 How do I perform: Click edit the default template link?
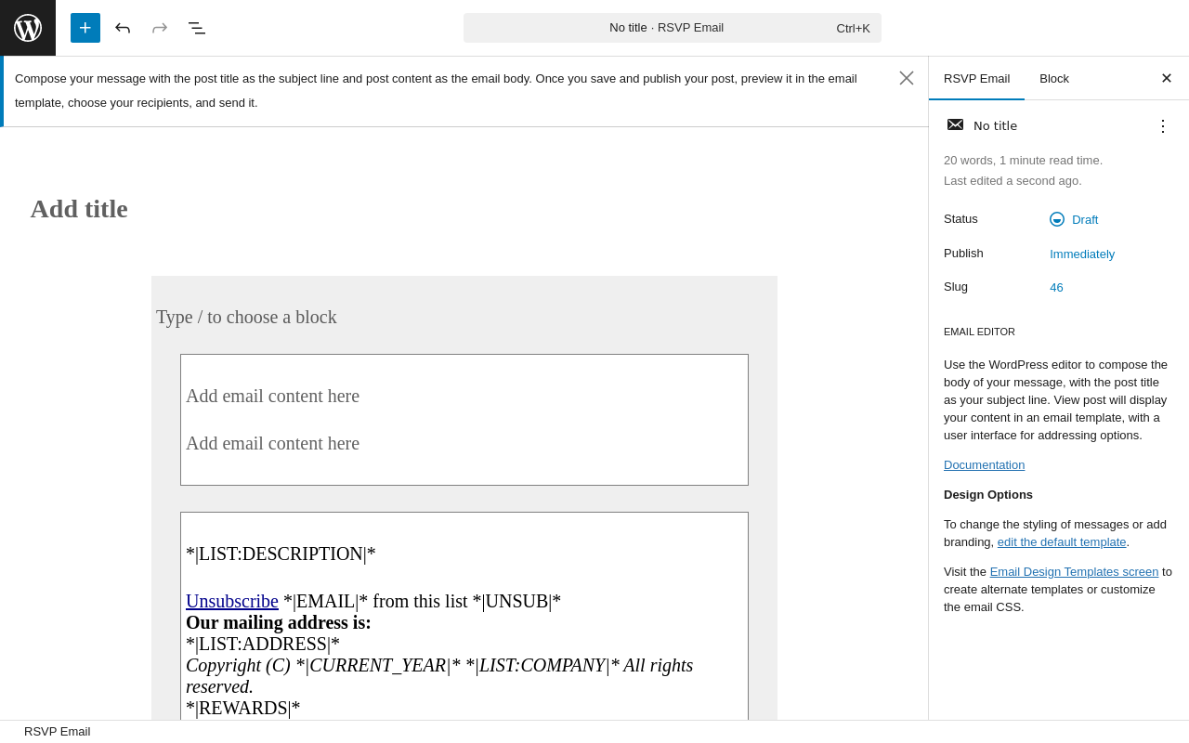click(1062, 542)
